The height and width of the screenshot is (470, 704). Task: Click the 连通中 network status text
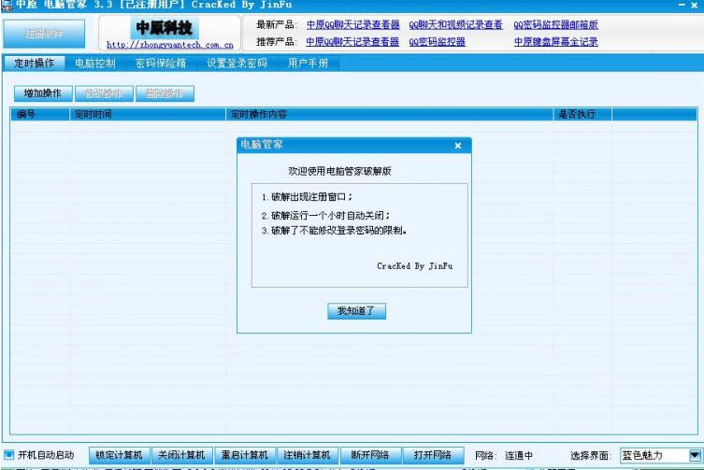[x=519, y=456]
